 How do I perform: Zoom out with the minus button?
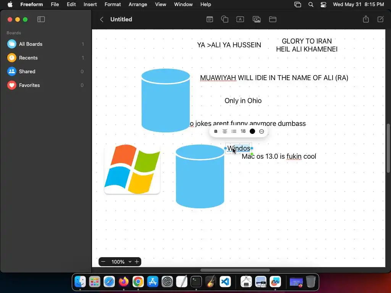point(103,262)
